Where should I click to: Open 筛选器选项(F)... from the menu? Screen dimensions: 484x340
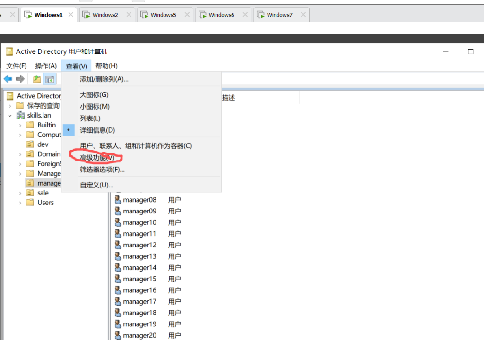102,170
